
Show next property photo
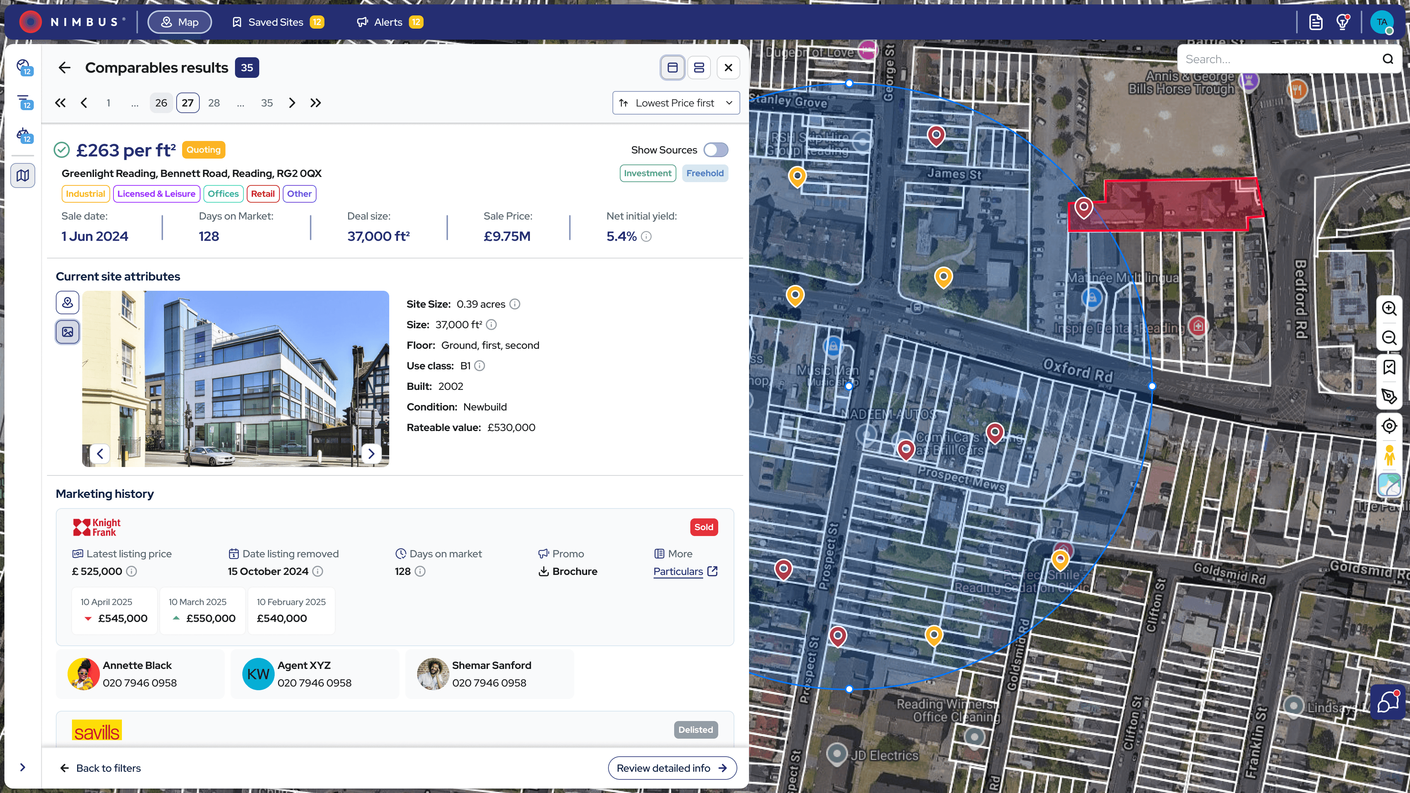[x=371, y=454]
